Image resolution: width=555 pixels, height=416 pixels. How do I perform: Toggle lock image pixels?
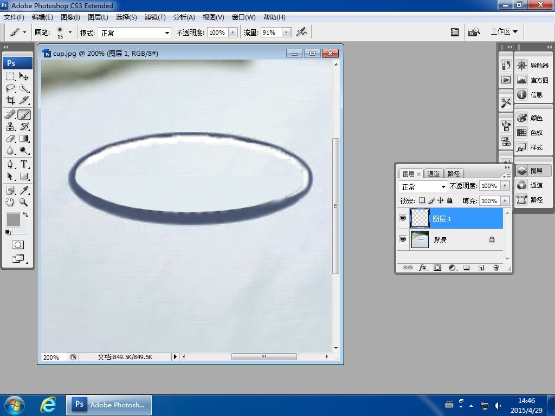click(431, 200)
